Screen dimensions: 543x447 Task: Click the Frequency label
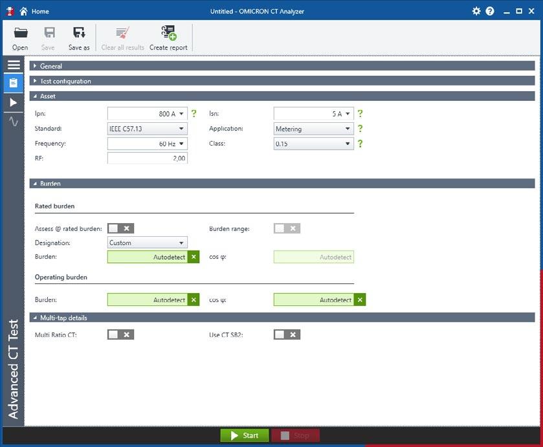point(50,144)
